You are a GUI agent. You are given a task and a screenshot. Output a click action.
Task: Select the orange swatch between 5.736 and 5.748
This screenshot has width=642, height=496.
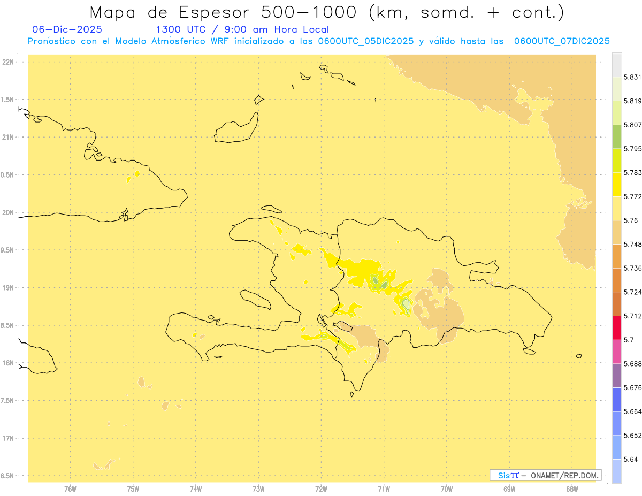(x=617, y=256)
